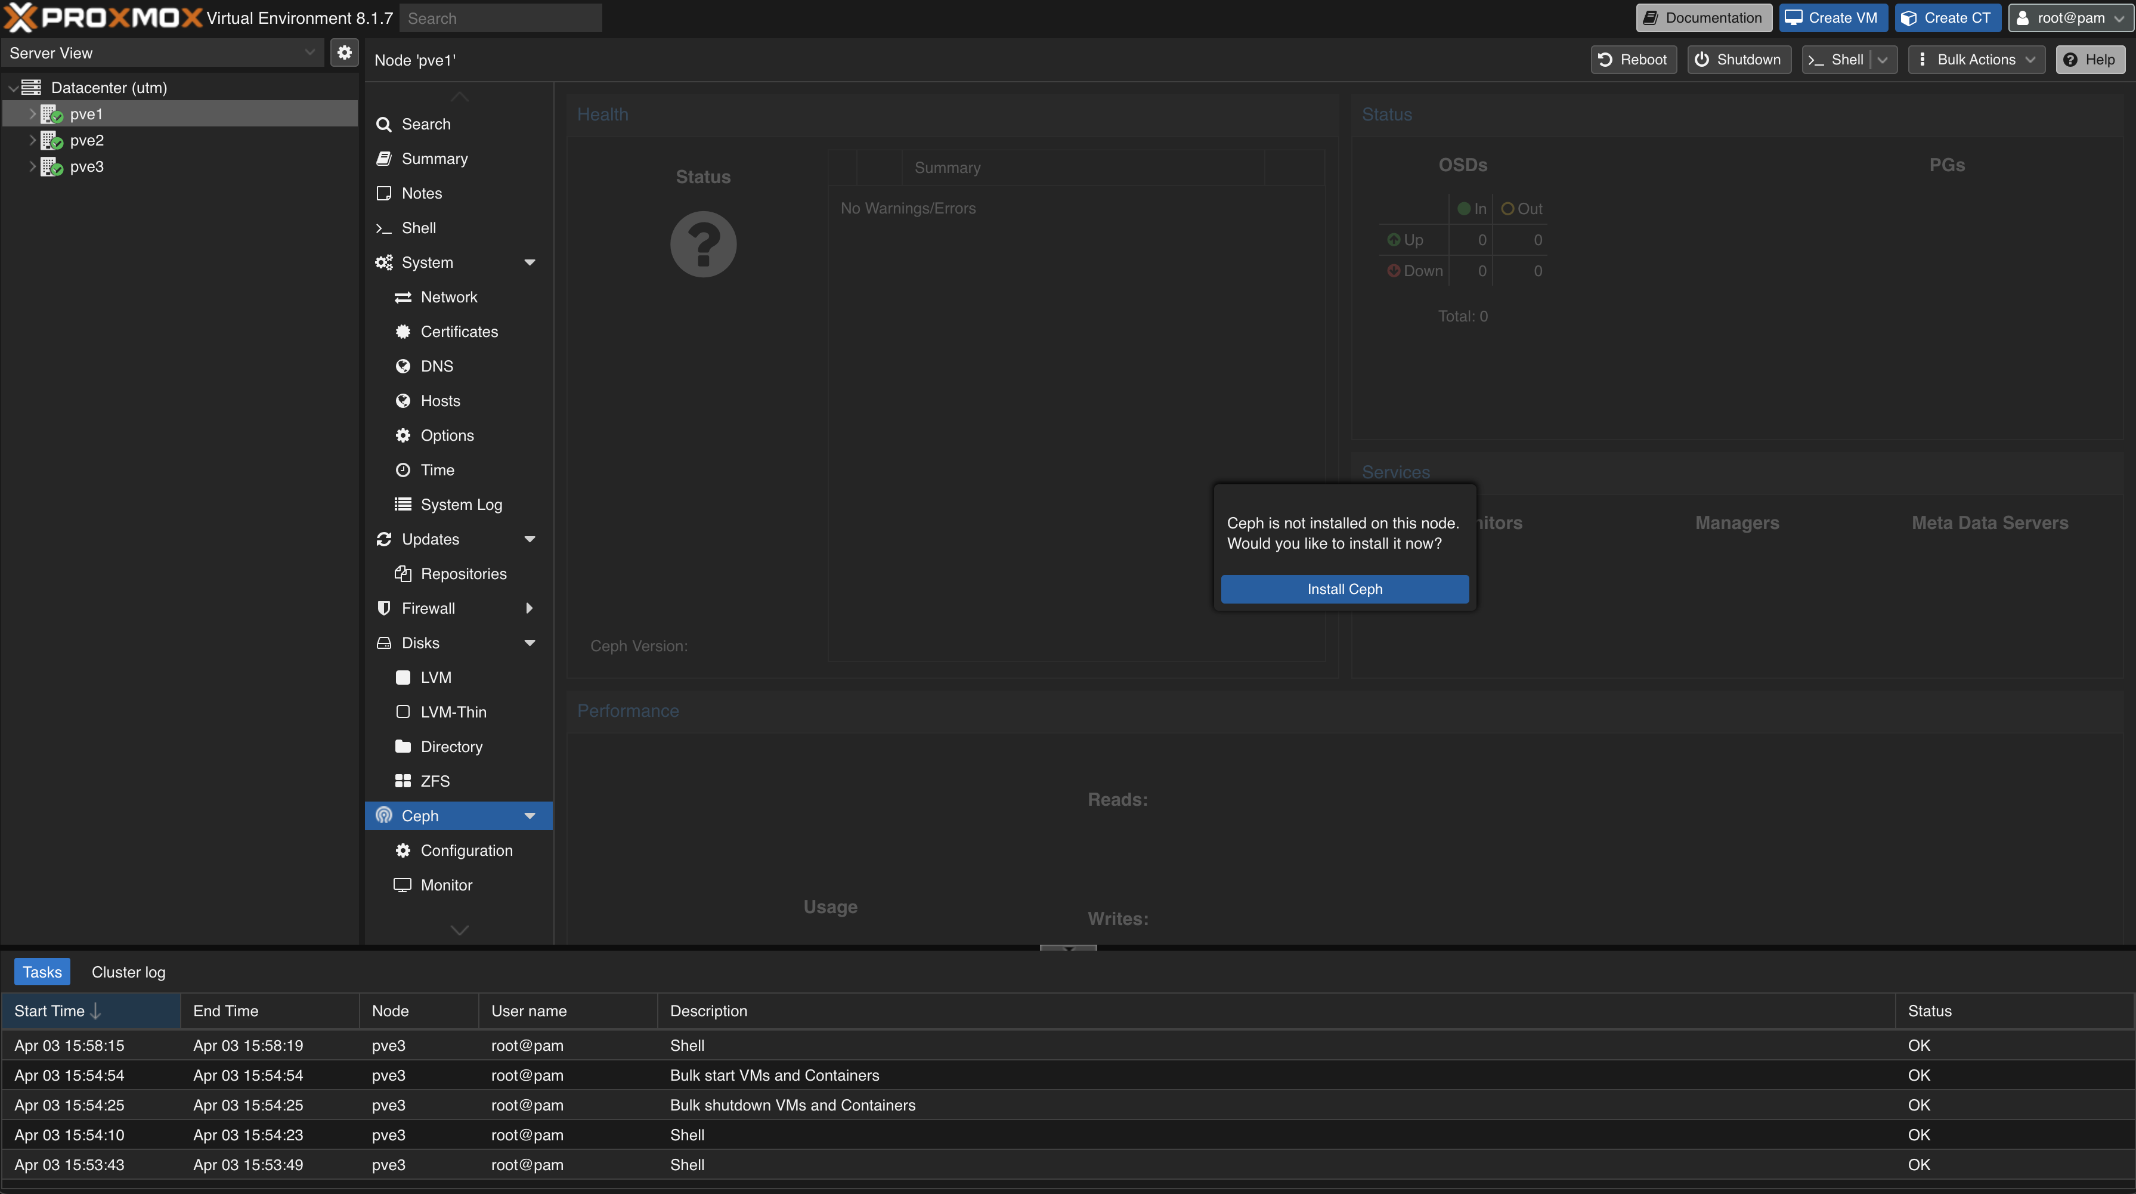This screenshot has height=1194, width=2136.
Task: Open the Server View dropdown
Action: point(162,53)
